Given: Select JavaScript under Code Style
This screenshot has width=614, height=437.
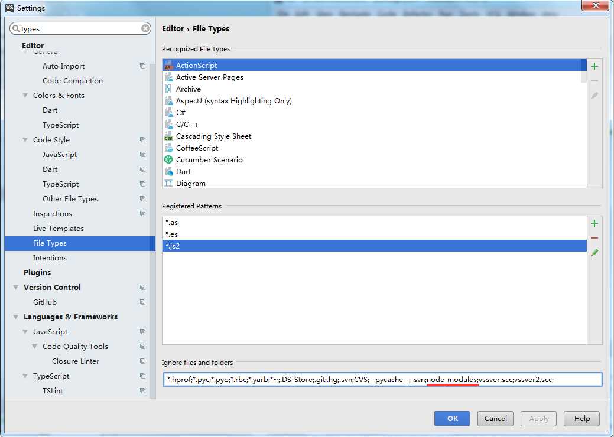Looking at the screenshot, I should click(60, 155).
